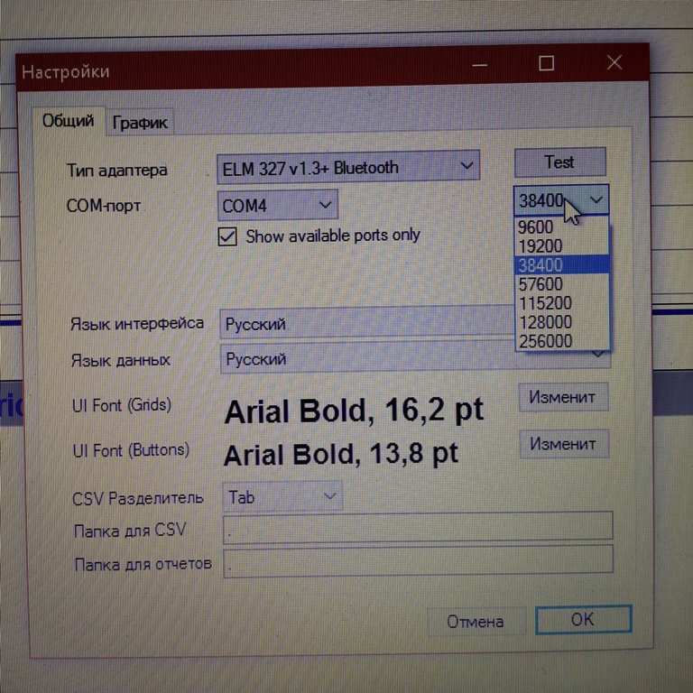
Task: Click the Папка для CSV input field
Action: tap(418, 527)
